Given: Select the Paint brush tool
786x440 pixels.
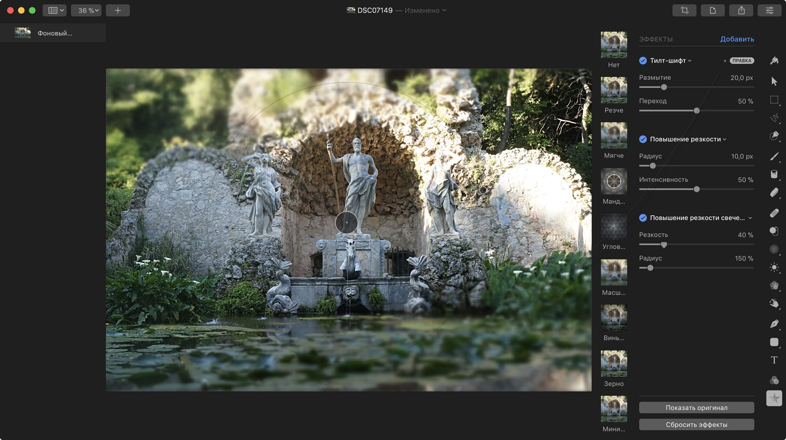Looking at the screenshot, I should point(774,156).
